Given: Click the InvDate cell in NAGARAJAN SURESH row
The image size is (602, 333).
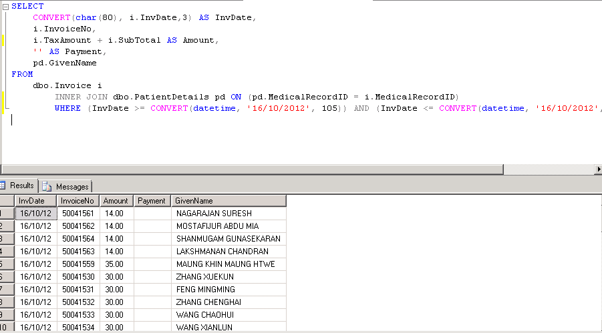Looking at the screenshot, I should coord(36,214).
